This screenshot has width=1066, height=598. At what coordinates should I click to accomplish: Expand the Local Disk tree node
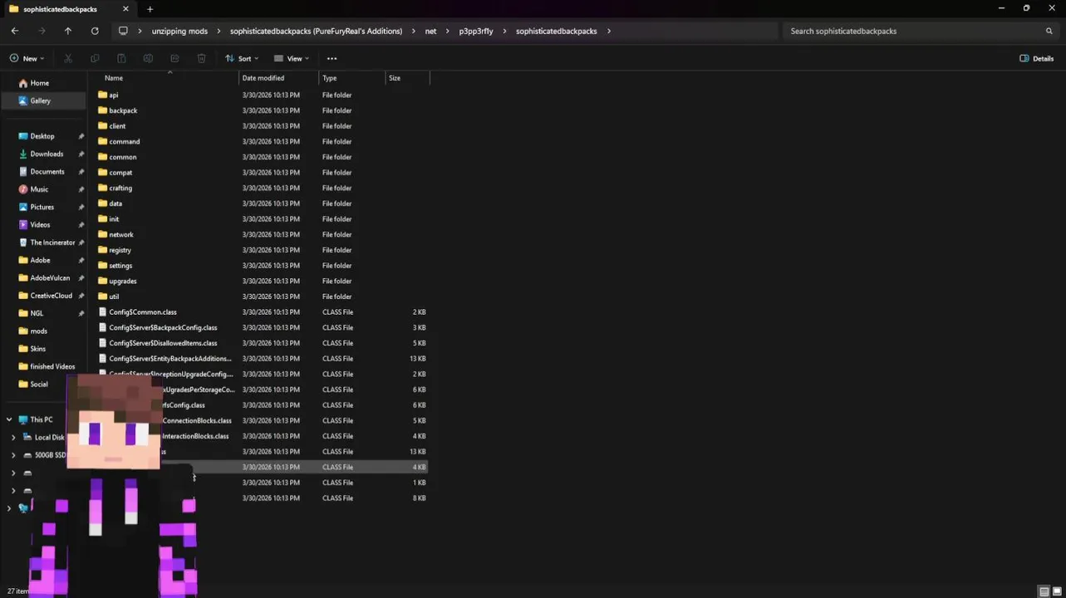click(13, 438)
